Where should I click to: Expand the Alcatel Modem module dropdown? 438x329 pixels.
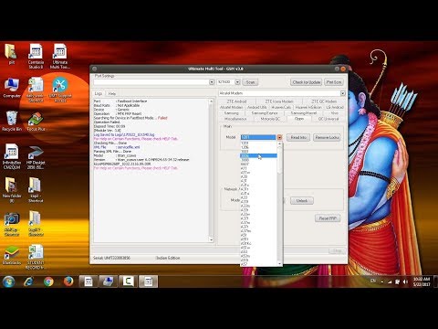(343, 93)
